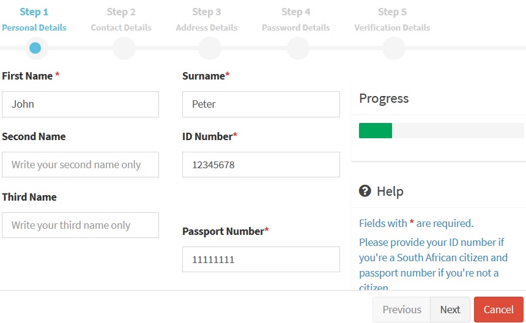Image resolution: width=526 pixels, height=323 pixels.
Task: Click the Surname input containing Peter
Action: 261,104
